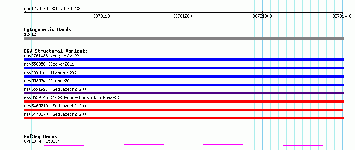Viewport: 355px width, 150px height.
Task: Open variant nsv6465219 (Sedlazeck2020) label
Action: pyautogui.click(x=55, y=106)
